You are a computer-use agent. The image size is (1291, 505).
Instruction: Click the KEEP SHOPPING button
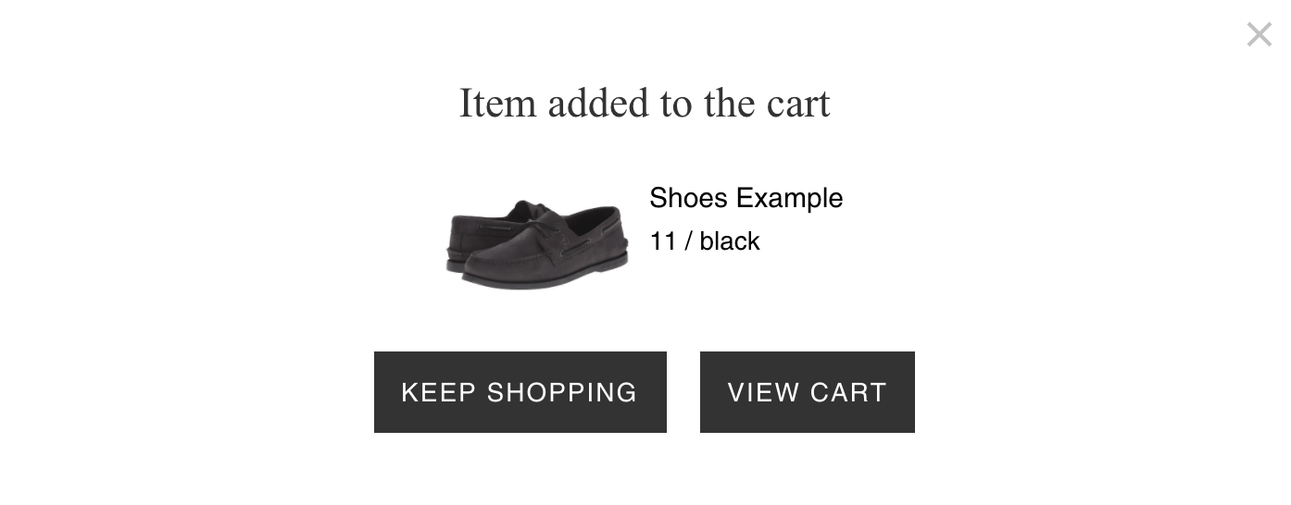[520, 392]
